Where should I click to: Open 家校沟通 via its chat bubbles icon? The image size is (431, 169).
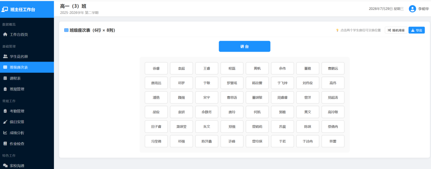(5, 165)
